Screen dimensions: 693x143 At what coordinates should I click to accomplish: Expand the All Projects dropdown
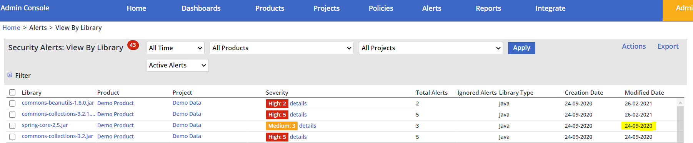point(431,48)
